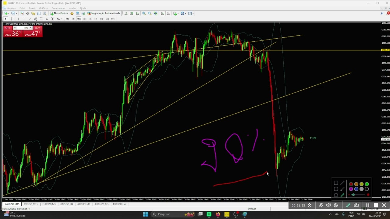This screenshot has width=390, height=219.
Task: Select the vertical line drawing tool
Action: tap(18, 19)
